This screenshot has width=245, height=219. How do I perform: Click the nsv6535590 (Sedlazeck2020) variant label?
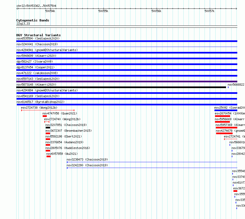(x=38, y=38)
